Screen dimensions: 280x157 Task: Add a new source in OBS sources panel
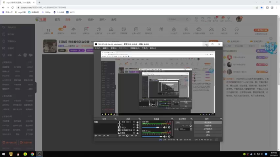(x=120, y=136)
